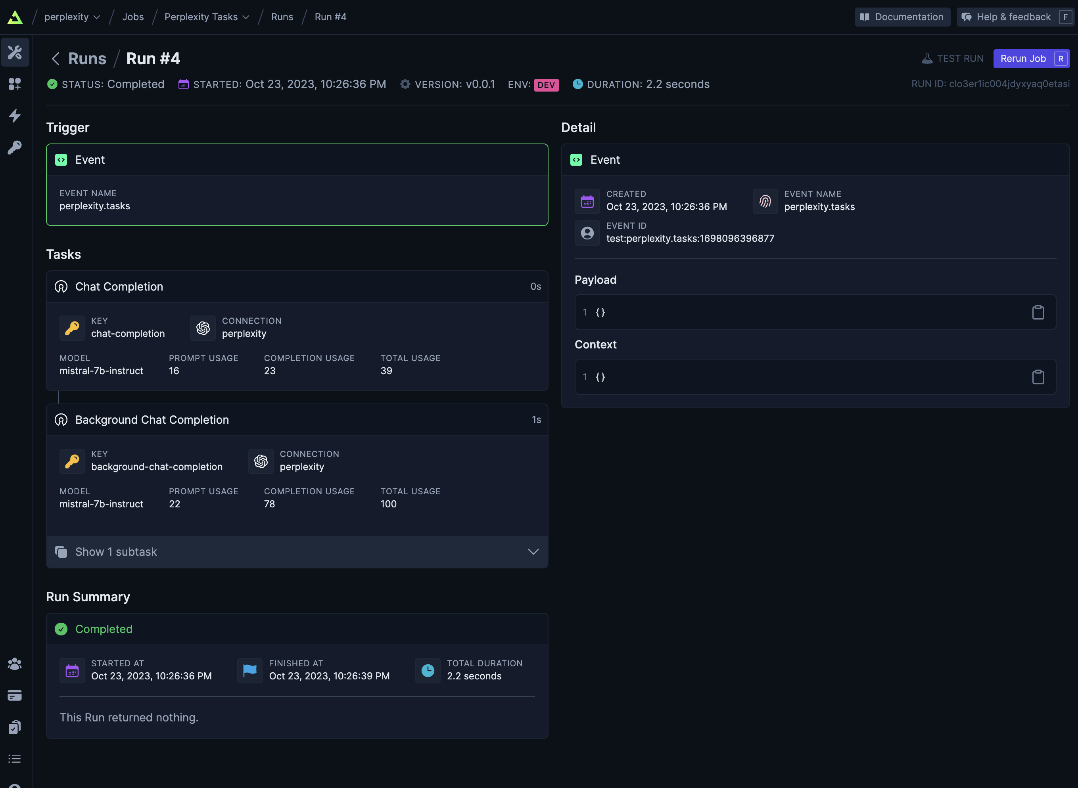1078x788 pixels.
Task: Click completion usage value 78
Action: (270, 504)
